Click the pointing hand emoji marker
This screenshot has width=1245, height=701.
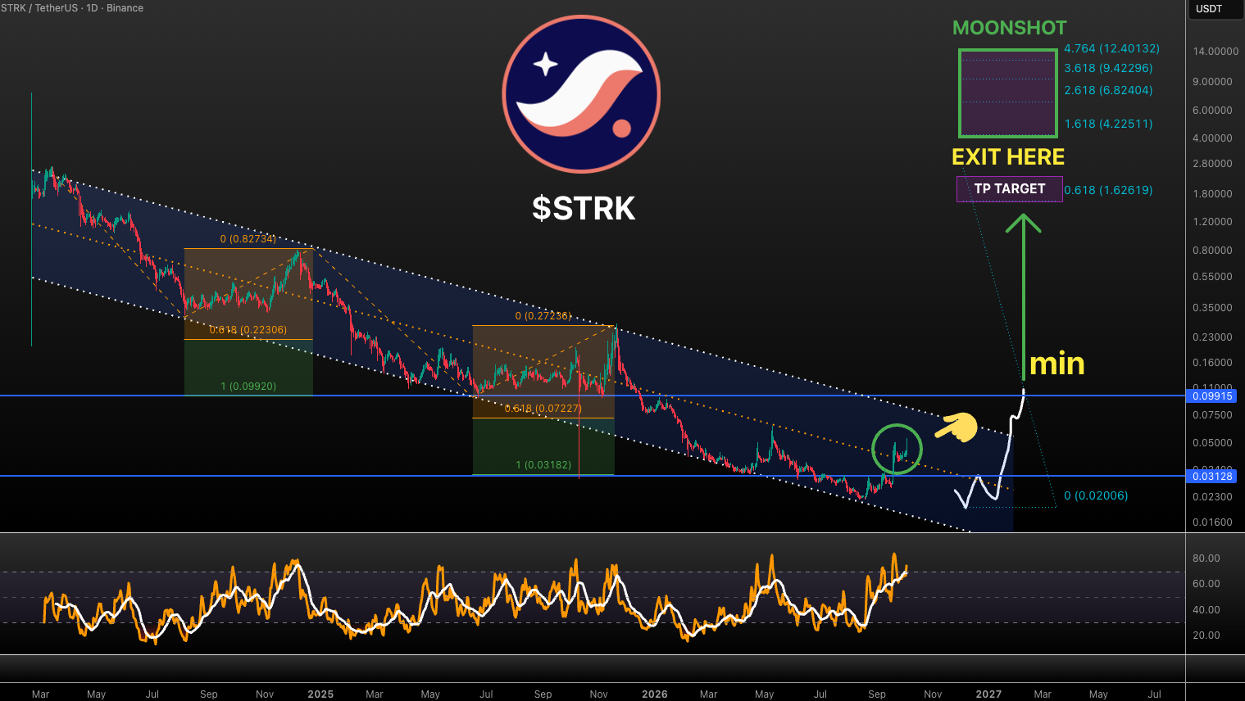click(x=956, y=427)
